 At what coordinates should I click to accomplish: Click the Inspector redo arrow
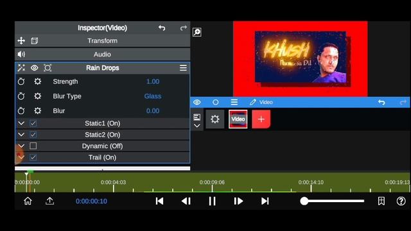click(x=184, y=28)
